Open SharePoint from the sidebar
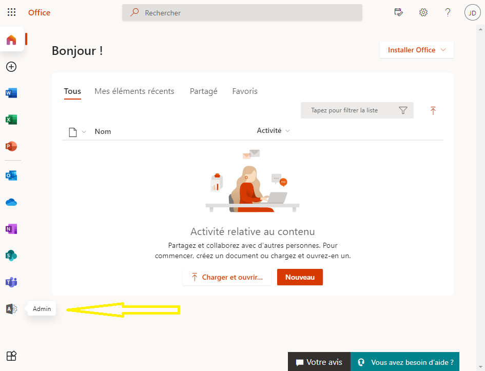The image size is (485, 371). click(x=11, y=256)
